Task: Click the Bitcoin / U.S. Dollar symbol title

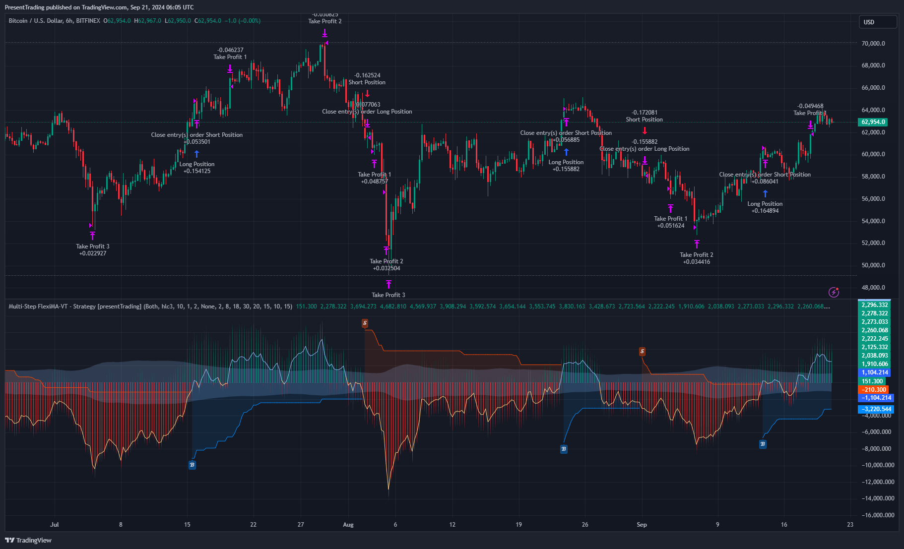Action: pyautogui.click(x=55, y=21)
